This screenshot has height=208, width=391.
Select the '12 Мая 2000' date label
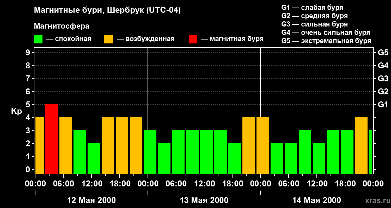click(x=91, y=200)
